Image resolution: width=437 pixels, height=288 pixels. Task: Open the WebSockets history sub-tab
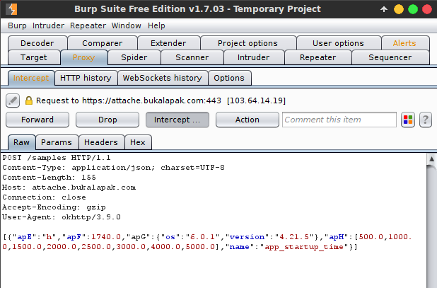[x=163, y=78]
